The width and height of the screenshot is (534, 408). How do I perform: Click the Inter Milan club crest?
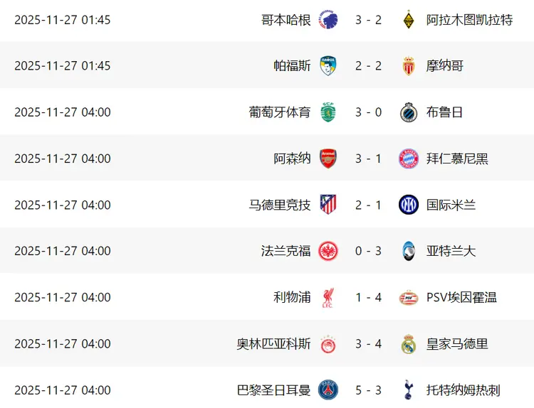[409, 205]
